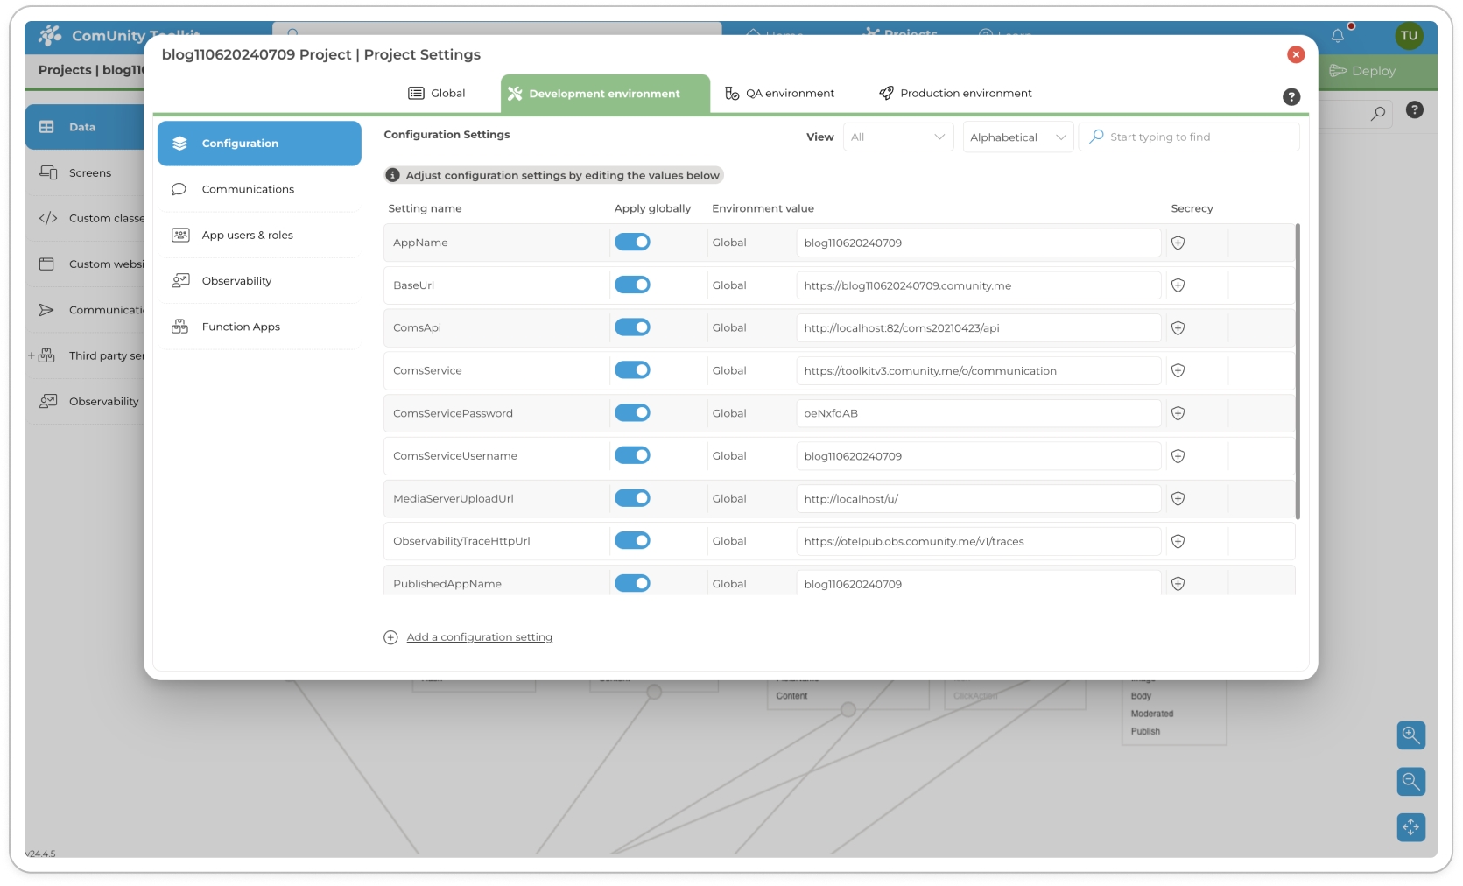Click the plus icon to add configuration setting

[x=390, y=637]
